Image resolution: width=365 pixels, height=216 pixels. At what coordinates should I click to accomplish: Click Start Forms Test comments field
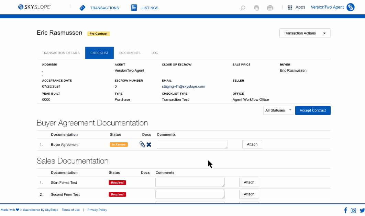coord(190,182)
